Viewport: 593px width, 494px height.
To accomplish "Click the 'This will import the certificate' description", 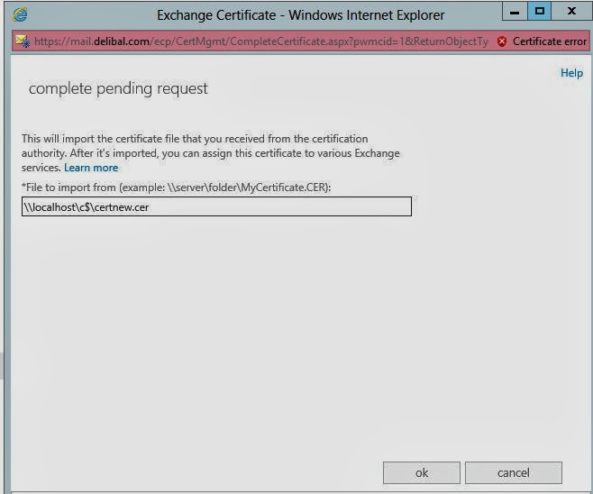I will (x=195, y=139).
